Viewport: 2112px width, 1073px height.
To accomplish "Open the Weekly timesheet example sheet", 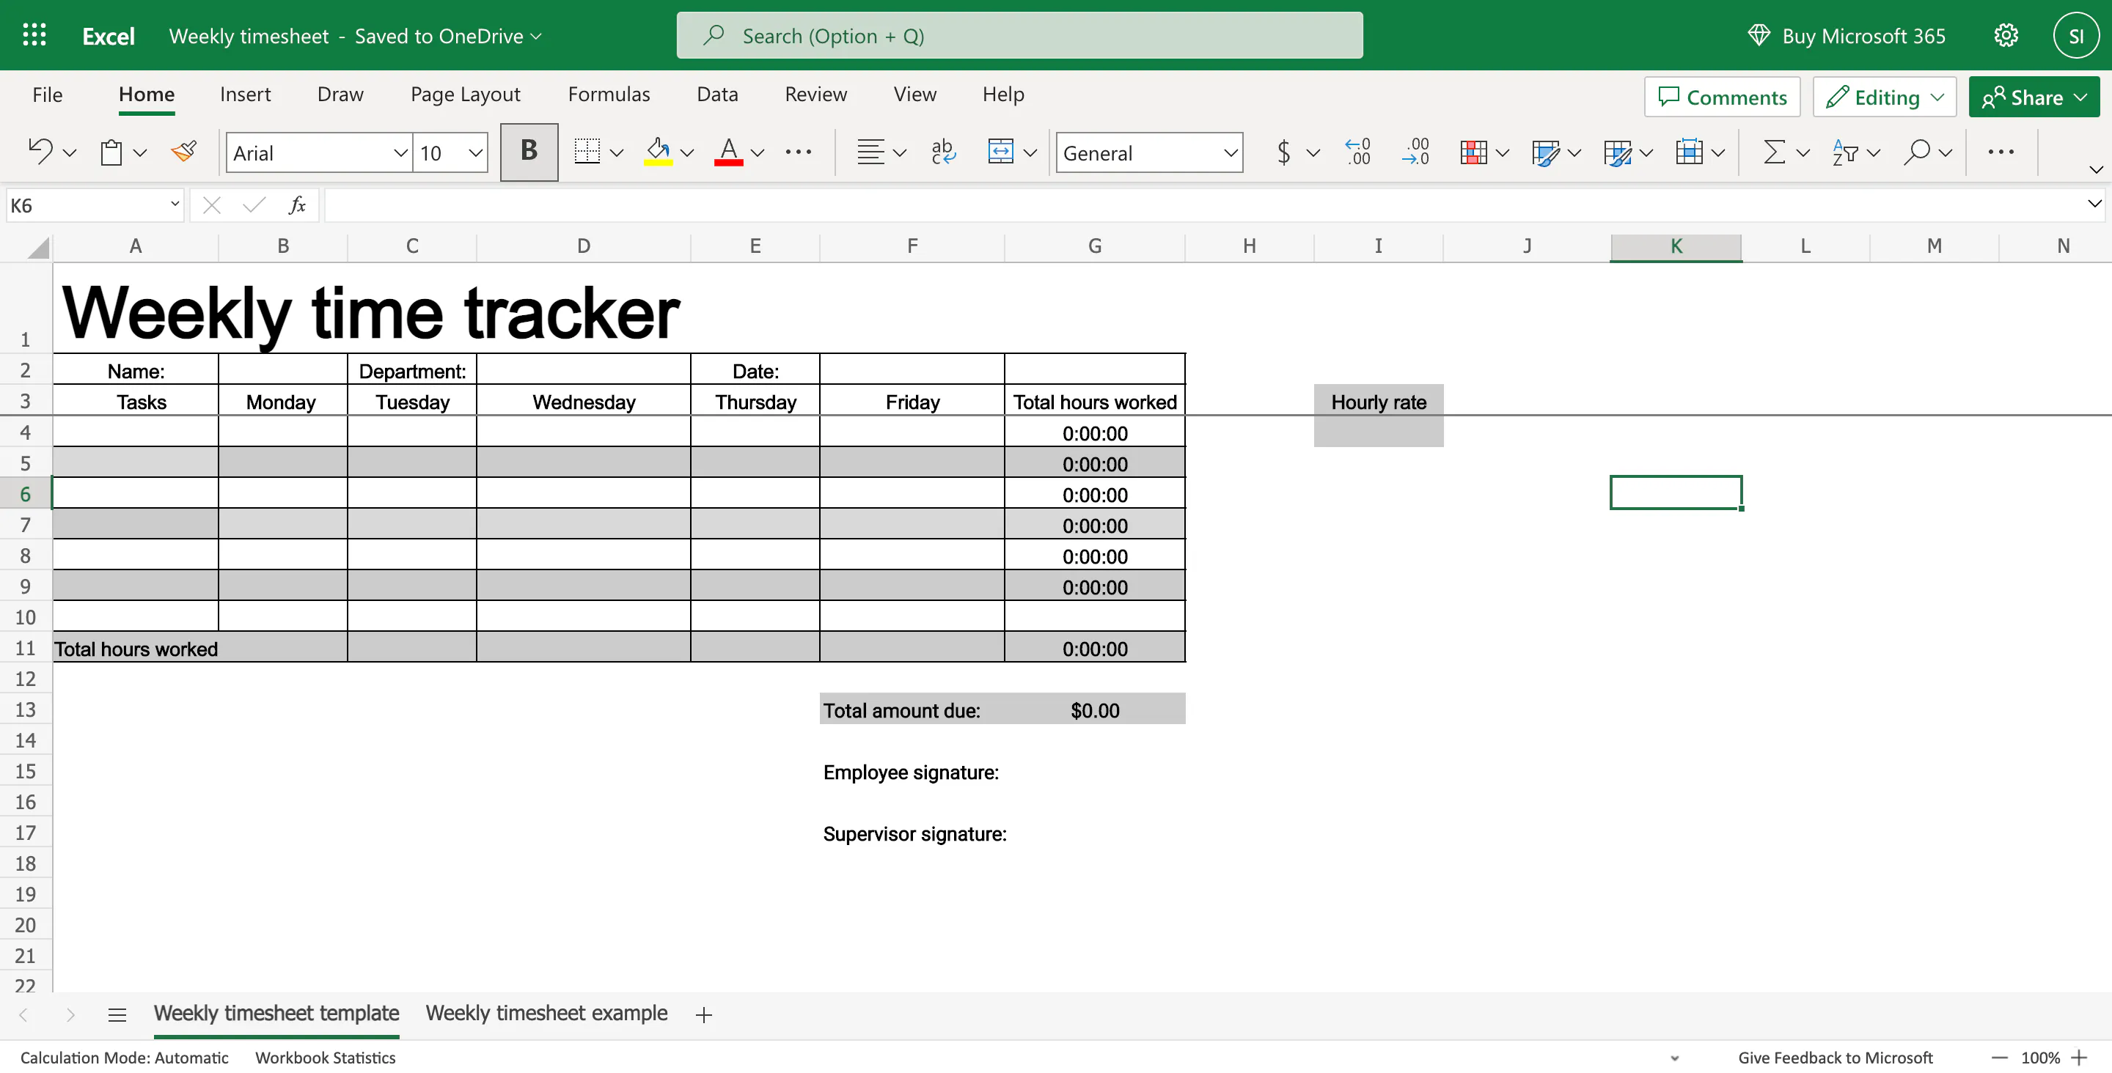I will [546, 1013].
